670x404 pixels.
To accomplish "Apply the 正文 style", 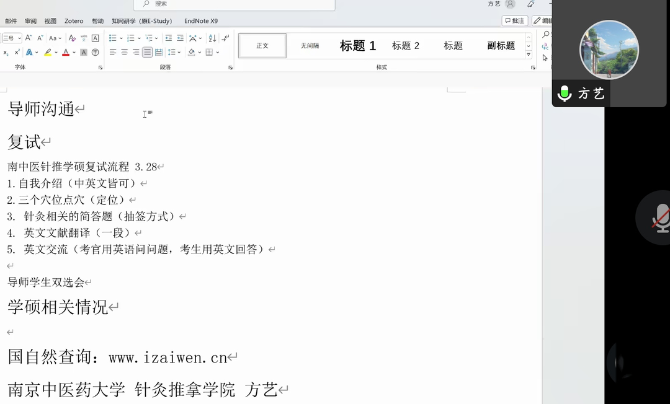I will click(x=262, y=46).
